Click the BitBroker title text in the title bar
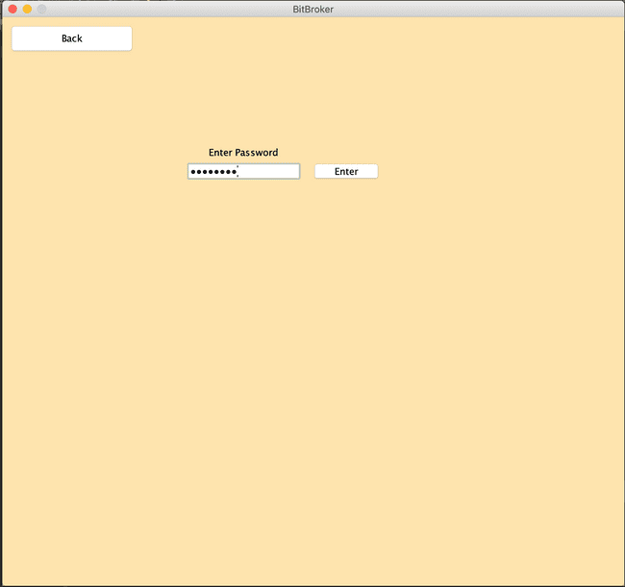 point(312,9)
